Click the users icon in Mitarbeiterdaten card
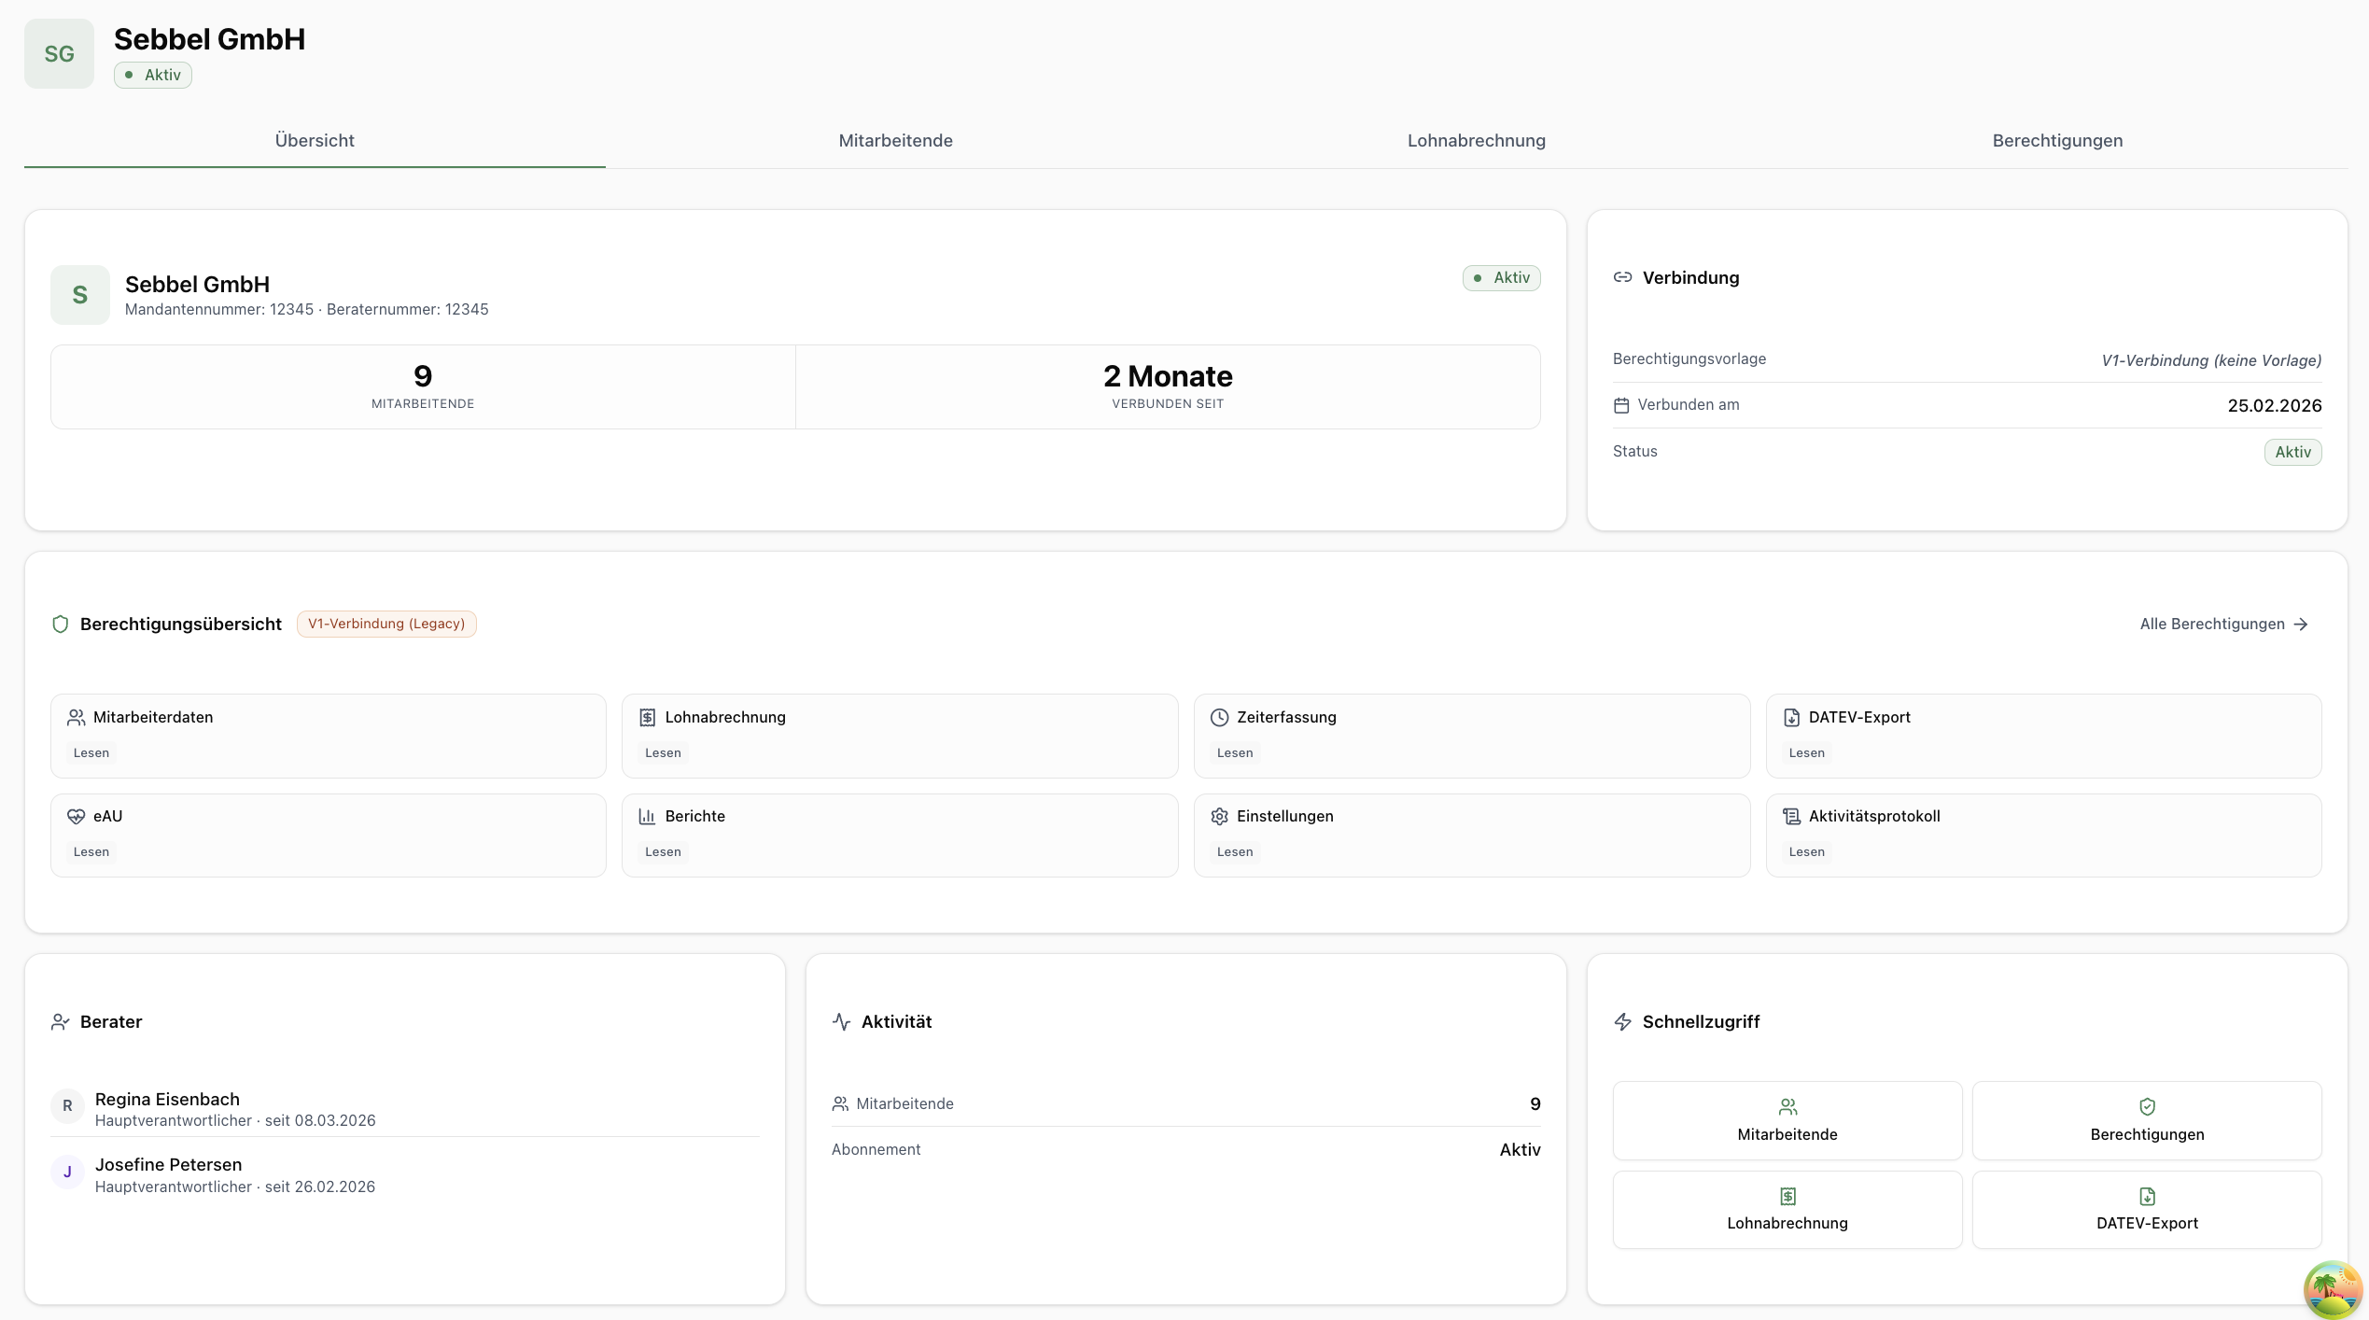Image resolution: width=2369 pixels, height=1320 pixels. click(77, 718)
